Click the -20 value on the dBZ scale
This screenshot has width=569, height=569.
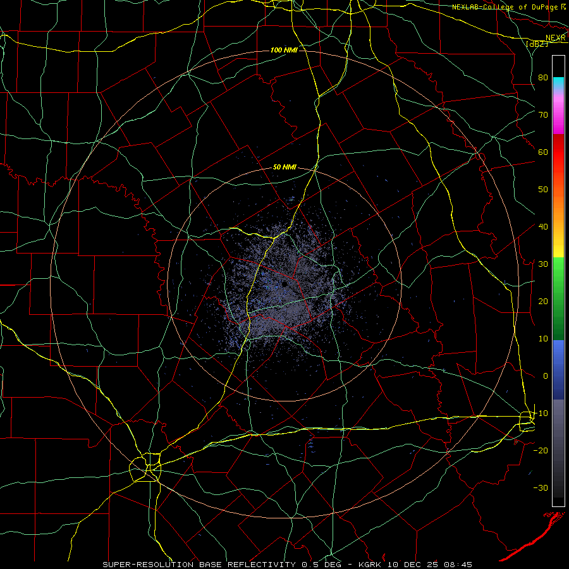point(541,450)
